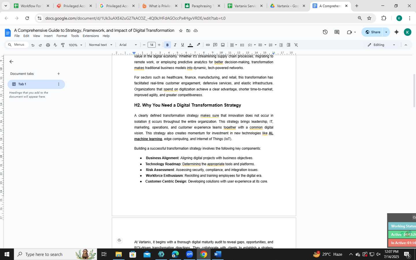Open the Normal text style dropdown
The height and width of the screenshot is (260, 416).
click(101, 45)
